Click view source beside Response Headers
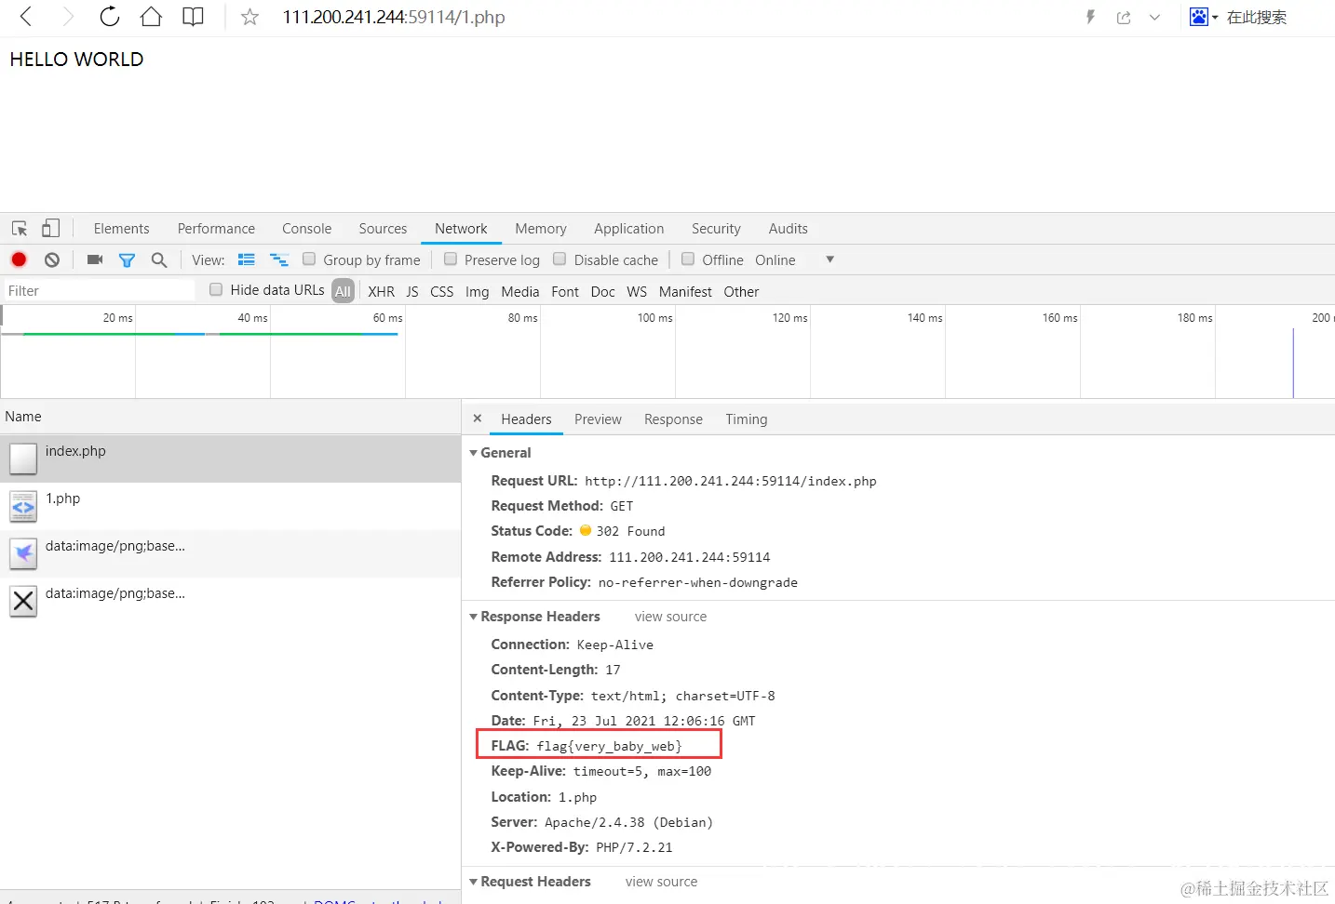This screenshot has height=904, width=1335. 670,617
